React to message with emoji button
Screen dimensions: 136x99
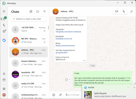67,79
